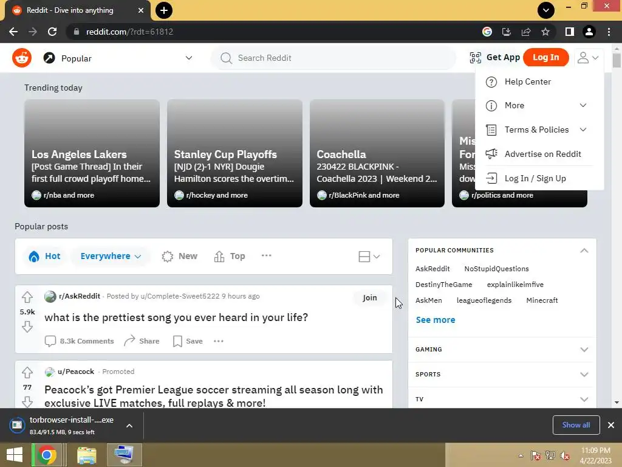The width and height of the screenshot is (622, 467).
Task: Upvote the prettiest song post
Action: coord(27,297)
